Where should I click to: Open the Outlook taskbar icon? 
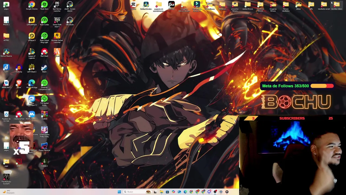point(179,192)
